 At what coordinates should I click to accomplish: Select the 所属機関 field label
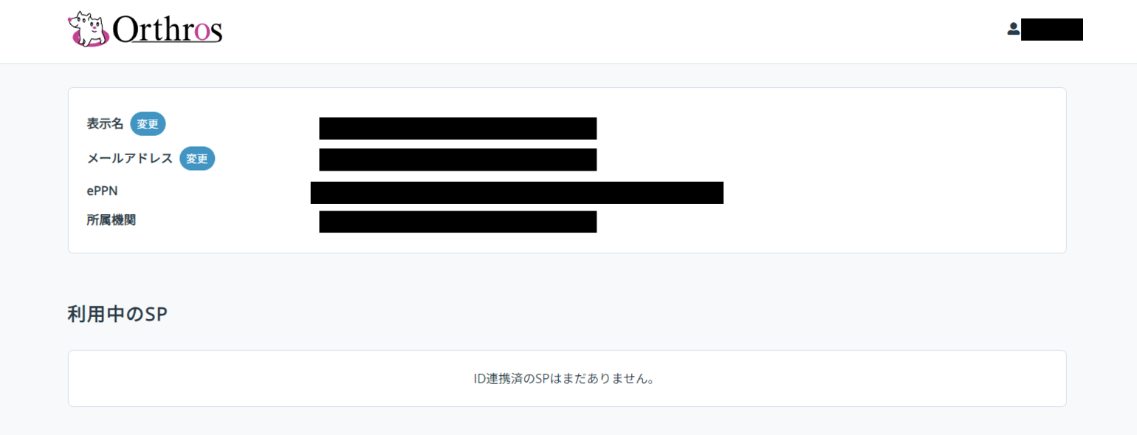click(x=111, y=220)
